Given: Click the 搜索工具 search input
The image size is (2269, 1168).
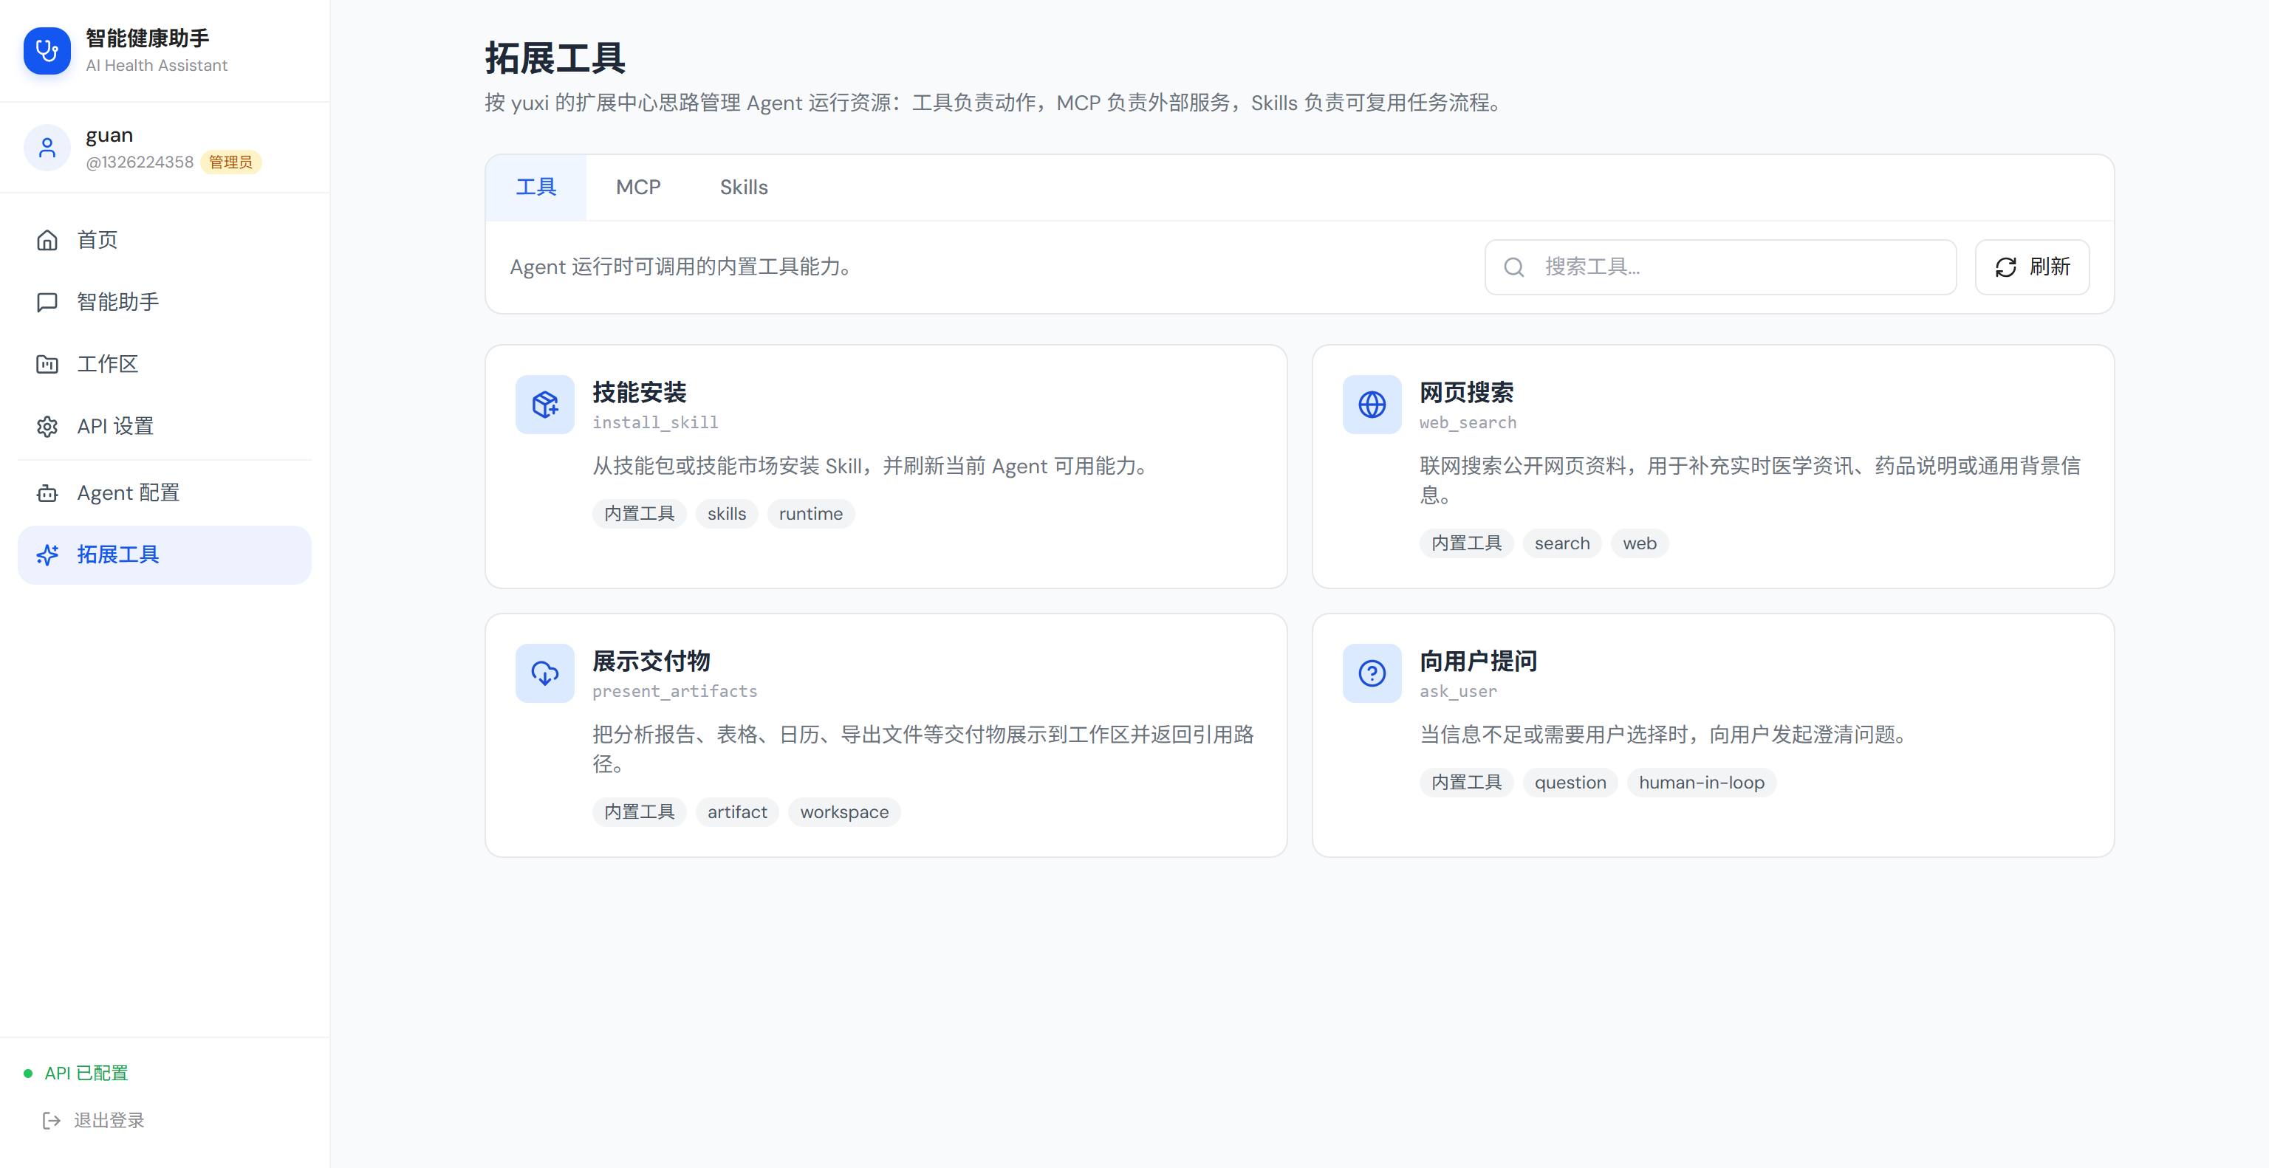Looking at the screenshot, I should (x=1720, y=267).
